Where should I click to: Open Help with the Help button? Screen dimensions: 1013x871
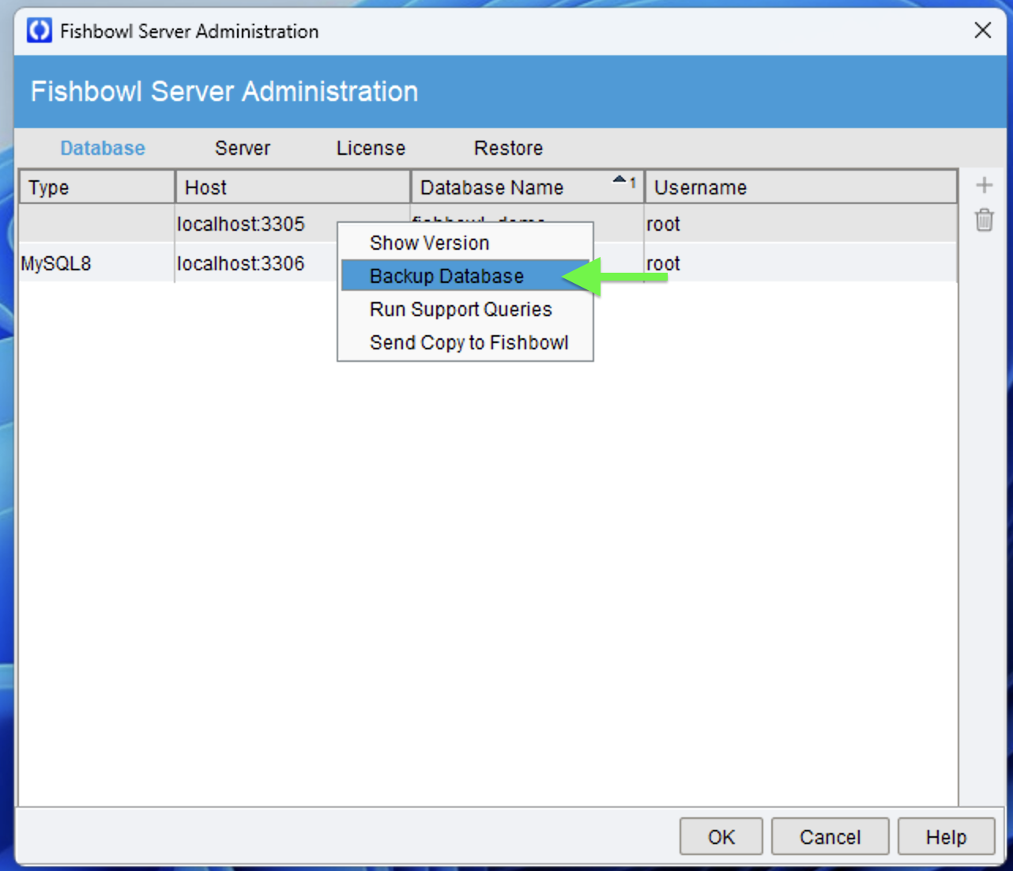(x=946, y=836)
